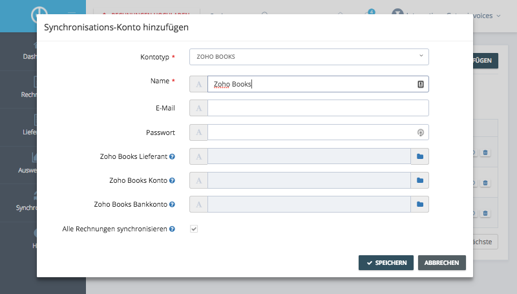The width and height of the screenshot is (517, 294).
Task: Open the user account dropdown chevron in header
Action: [x=498, y=16]
